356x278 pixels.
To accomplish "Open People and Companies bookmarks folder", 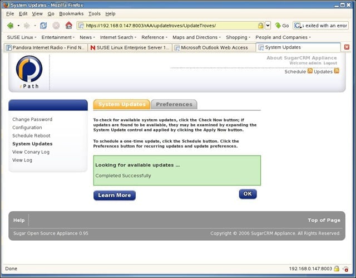I will click(x=283, y=37).
